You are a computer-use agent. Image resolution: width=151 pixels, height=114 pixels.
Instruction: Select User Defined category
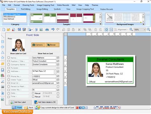tap(9, 19)
